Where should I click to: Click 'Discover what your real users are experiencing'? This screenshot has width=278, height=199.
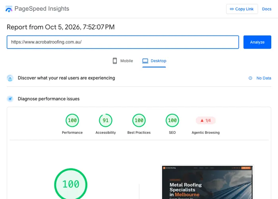pos(66,78)
